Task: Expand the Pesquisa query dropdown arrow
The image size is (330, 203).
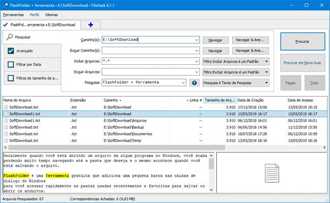Action: tap(183, 83)
